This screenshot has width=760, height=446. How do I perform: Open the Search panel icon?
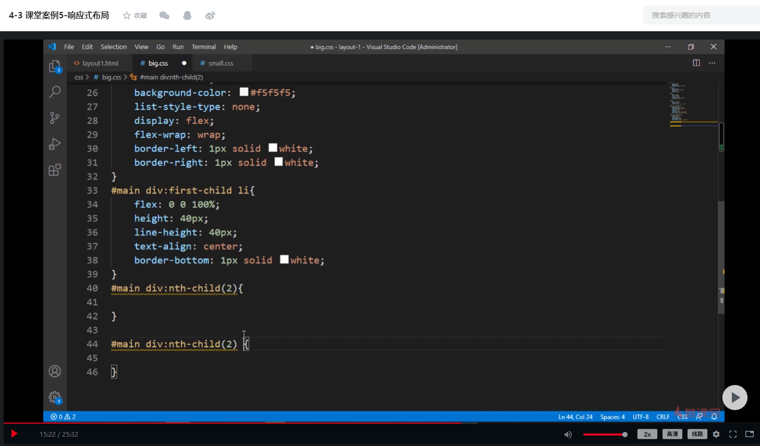click(x=55, y=92)
